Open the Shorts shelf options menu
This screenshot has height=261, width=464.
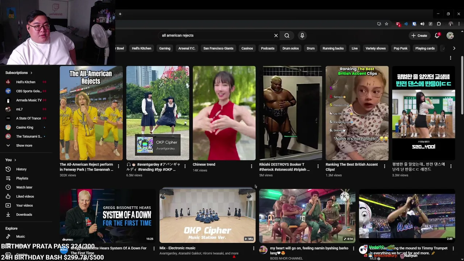451,58
